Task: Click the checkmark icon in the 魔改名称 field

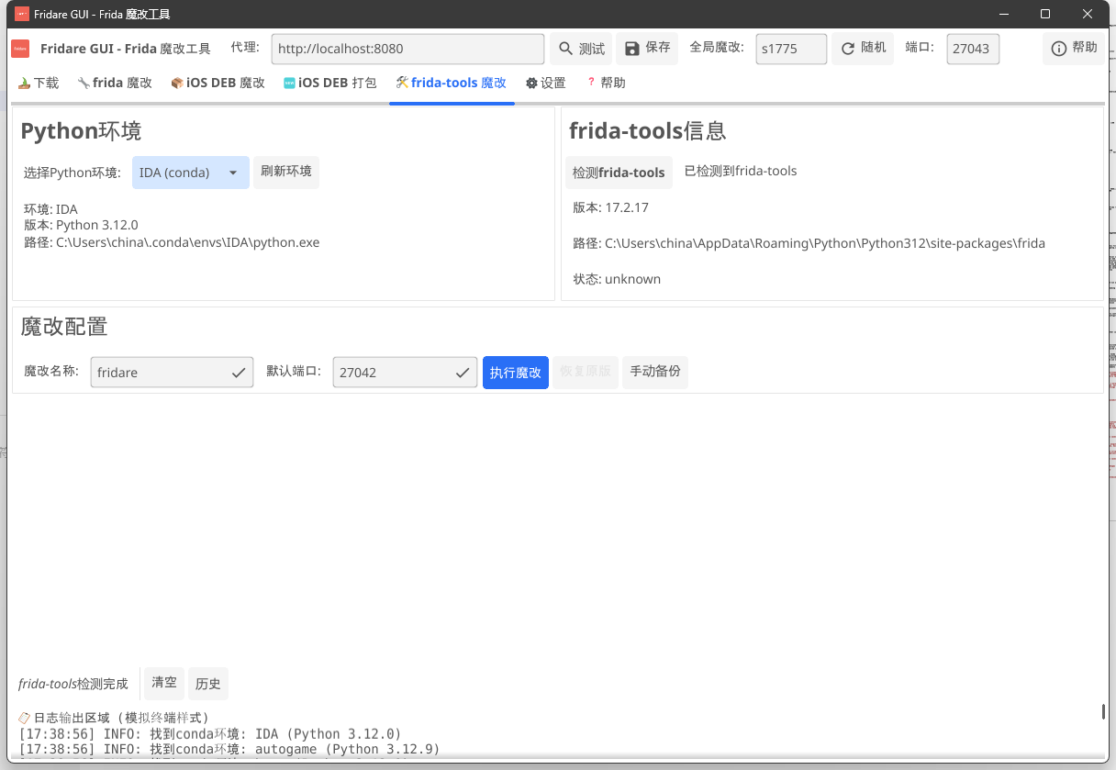Action: tap(238, 373)
